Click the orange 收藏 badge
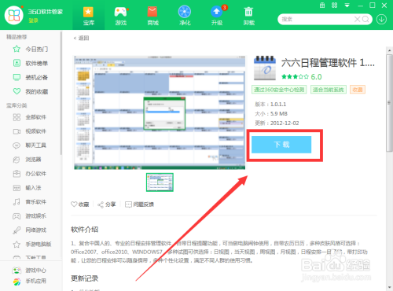The height and width of the screenshot is (291, 393). click(358, 90)
